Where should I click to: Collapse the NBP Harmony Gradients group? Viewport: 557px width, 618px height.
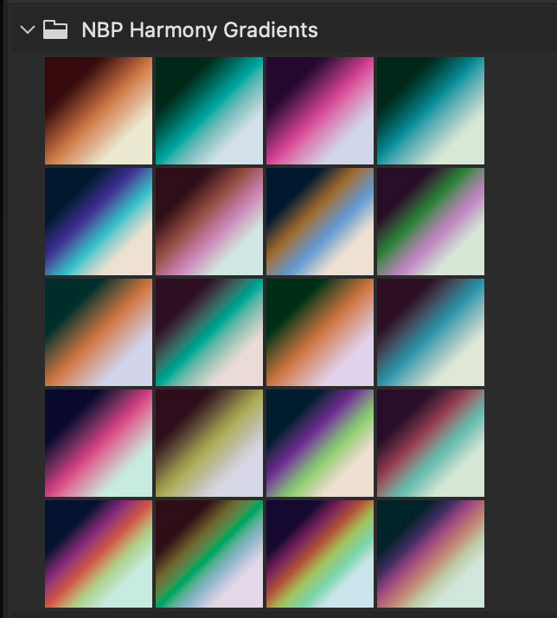point(28,30)
